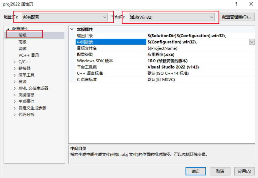This screenshot has height=178, width=258.
Task: Open the 中间目录 value dropdown arrow
Action: point(252,42)
